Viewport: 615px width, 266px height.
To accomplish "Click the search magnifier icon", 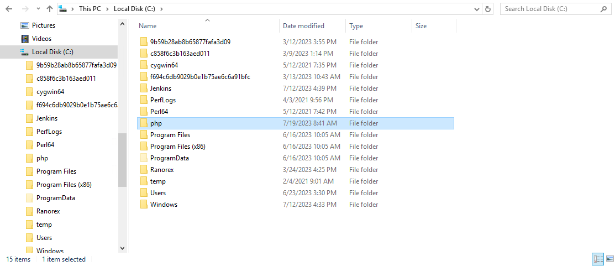I will coord(603,9).
